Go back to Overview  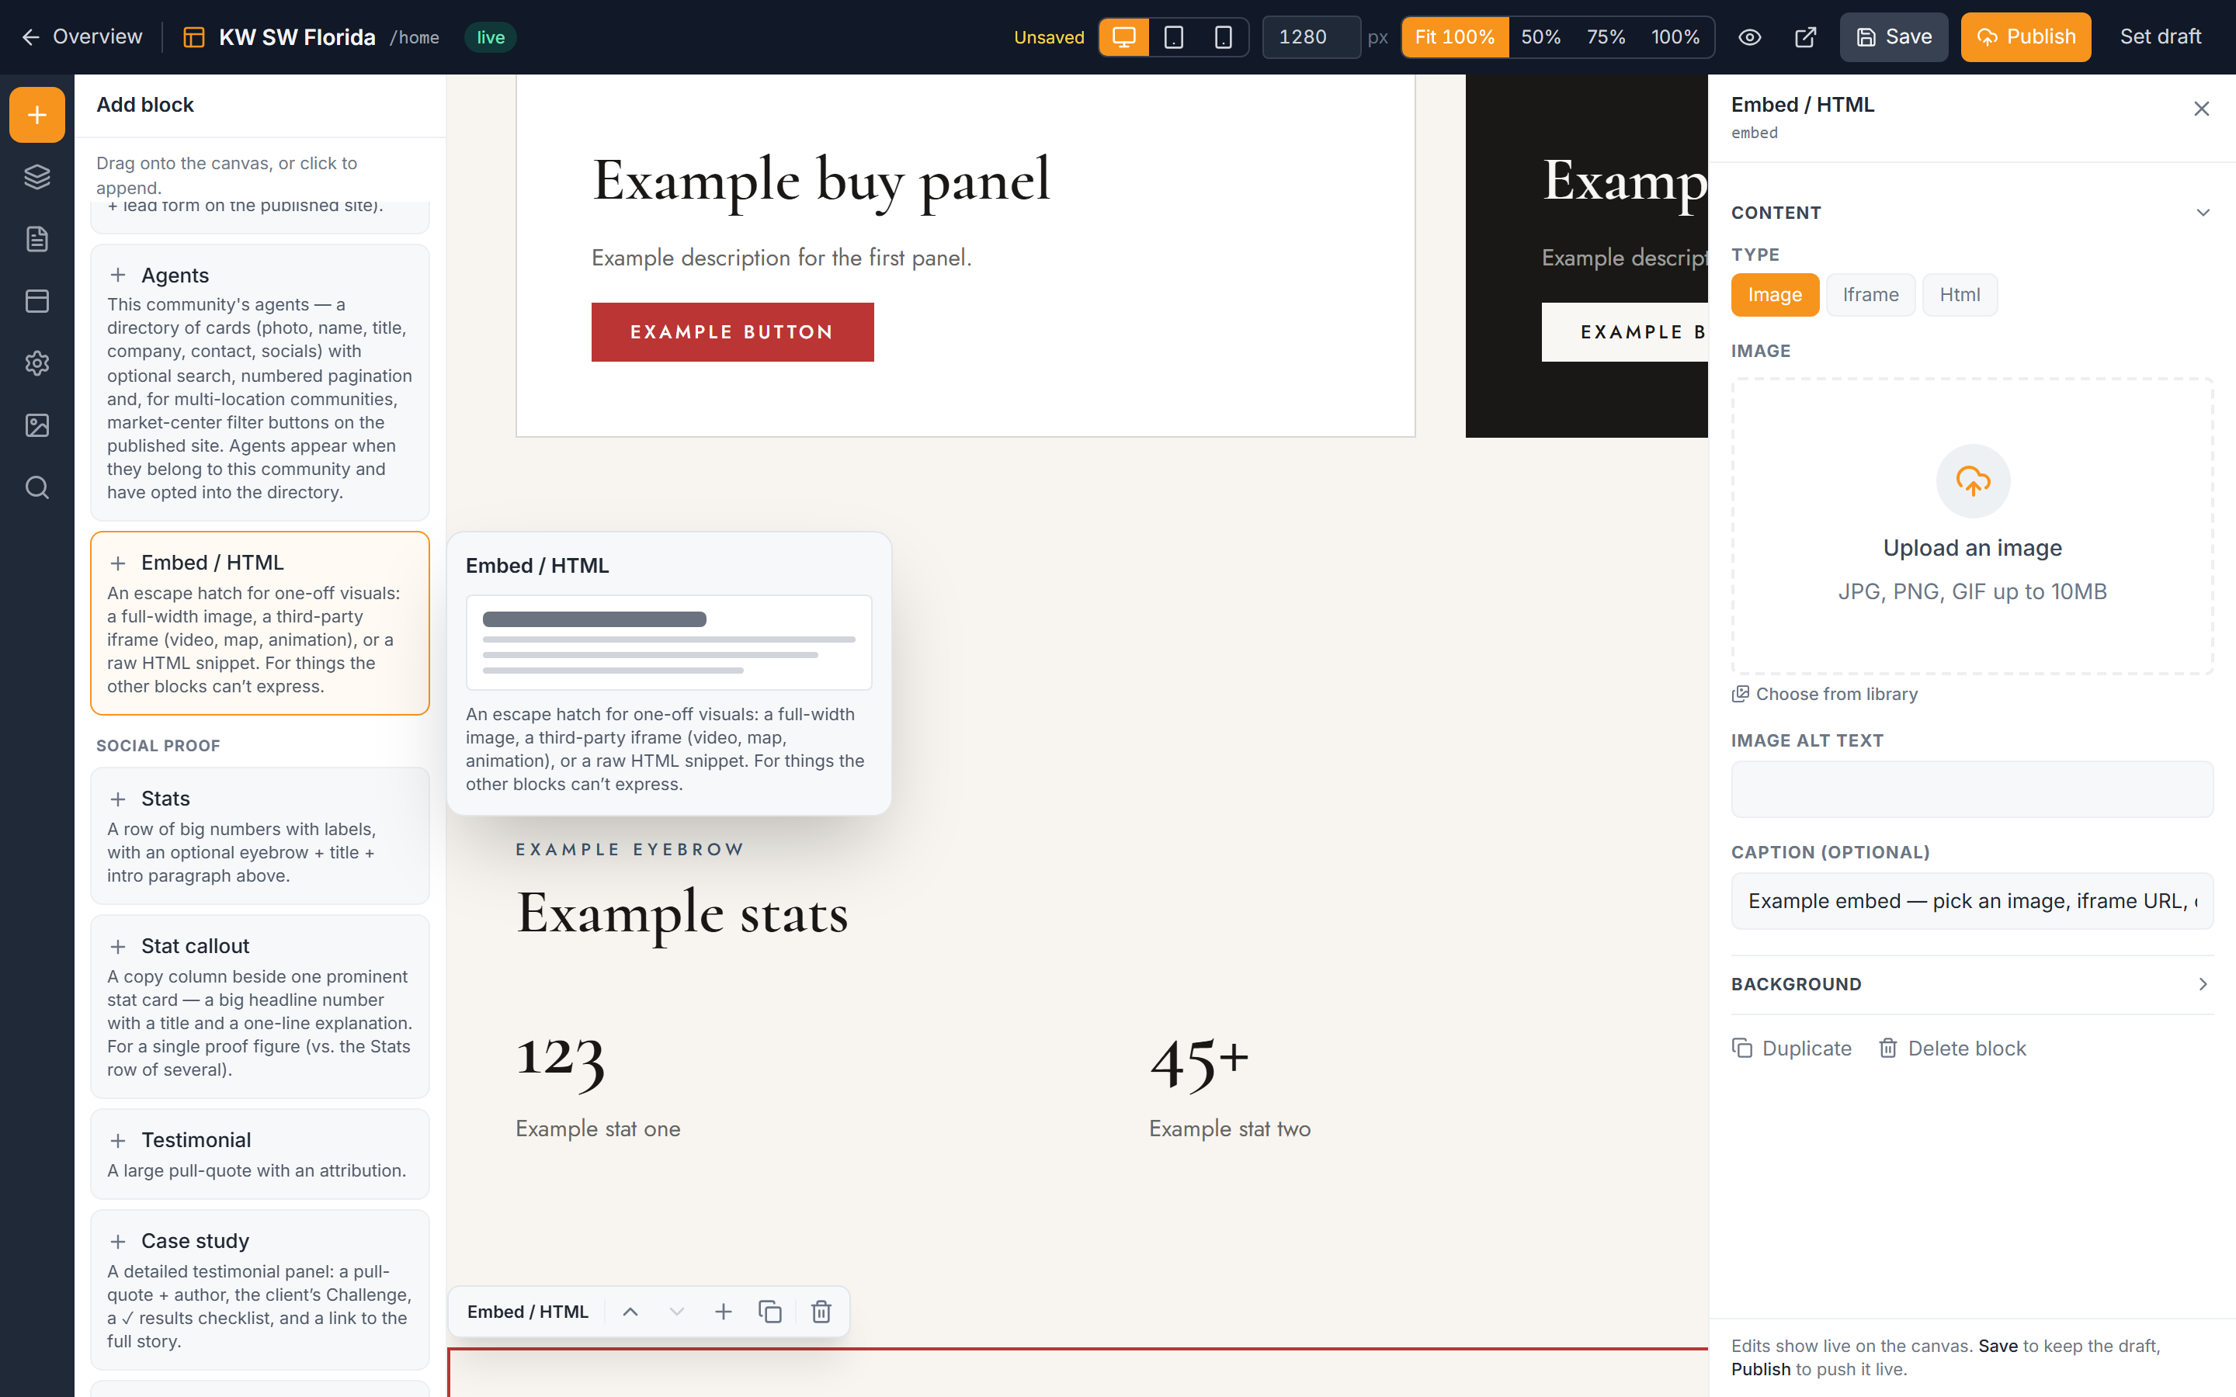point(82,37)
